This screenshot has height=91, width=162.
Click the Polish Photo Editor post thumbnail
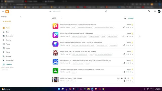pos(55,26)
